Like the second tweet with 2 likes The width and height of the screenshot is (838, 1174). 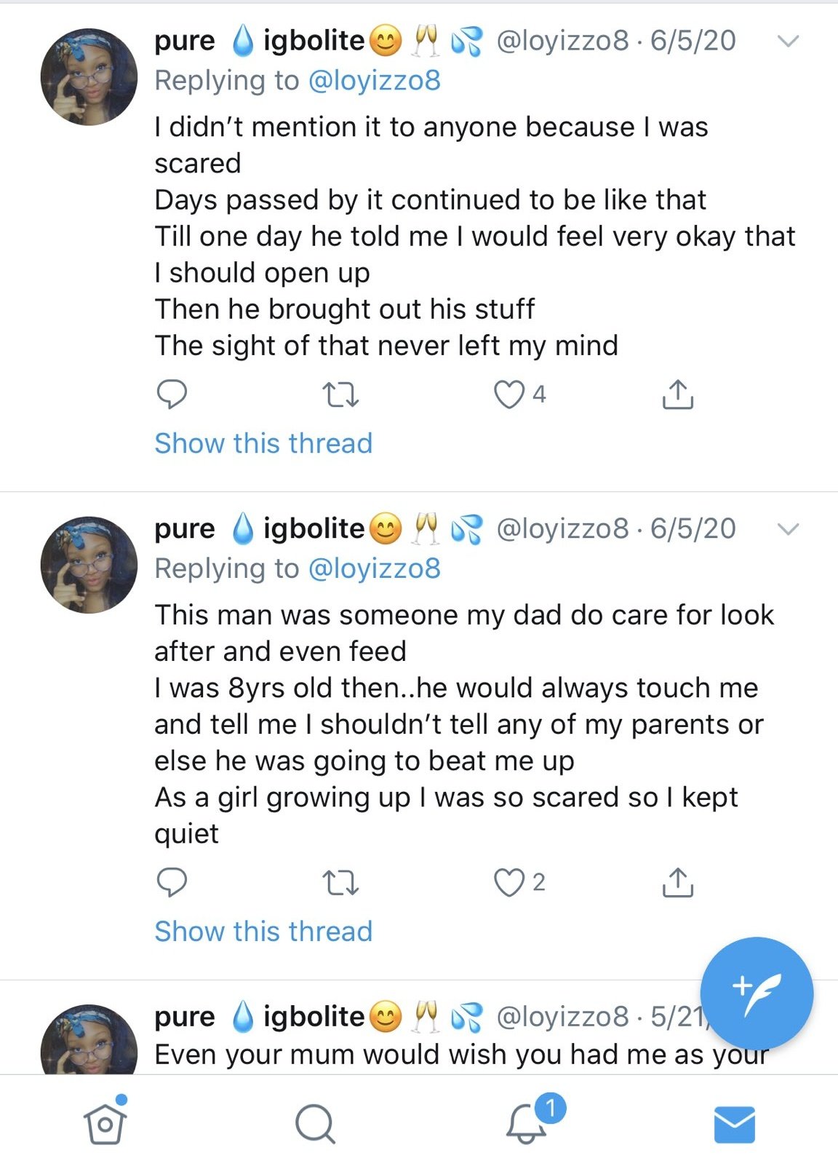(509, 882)
